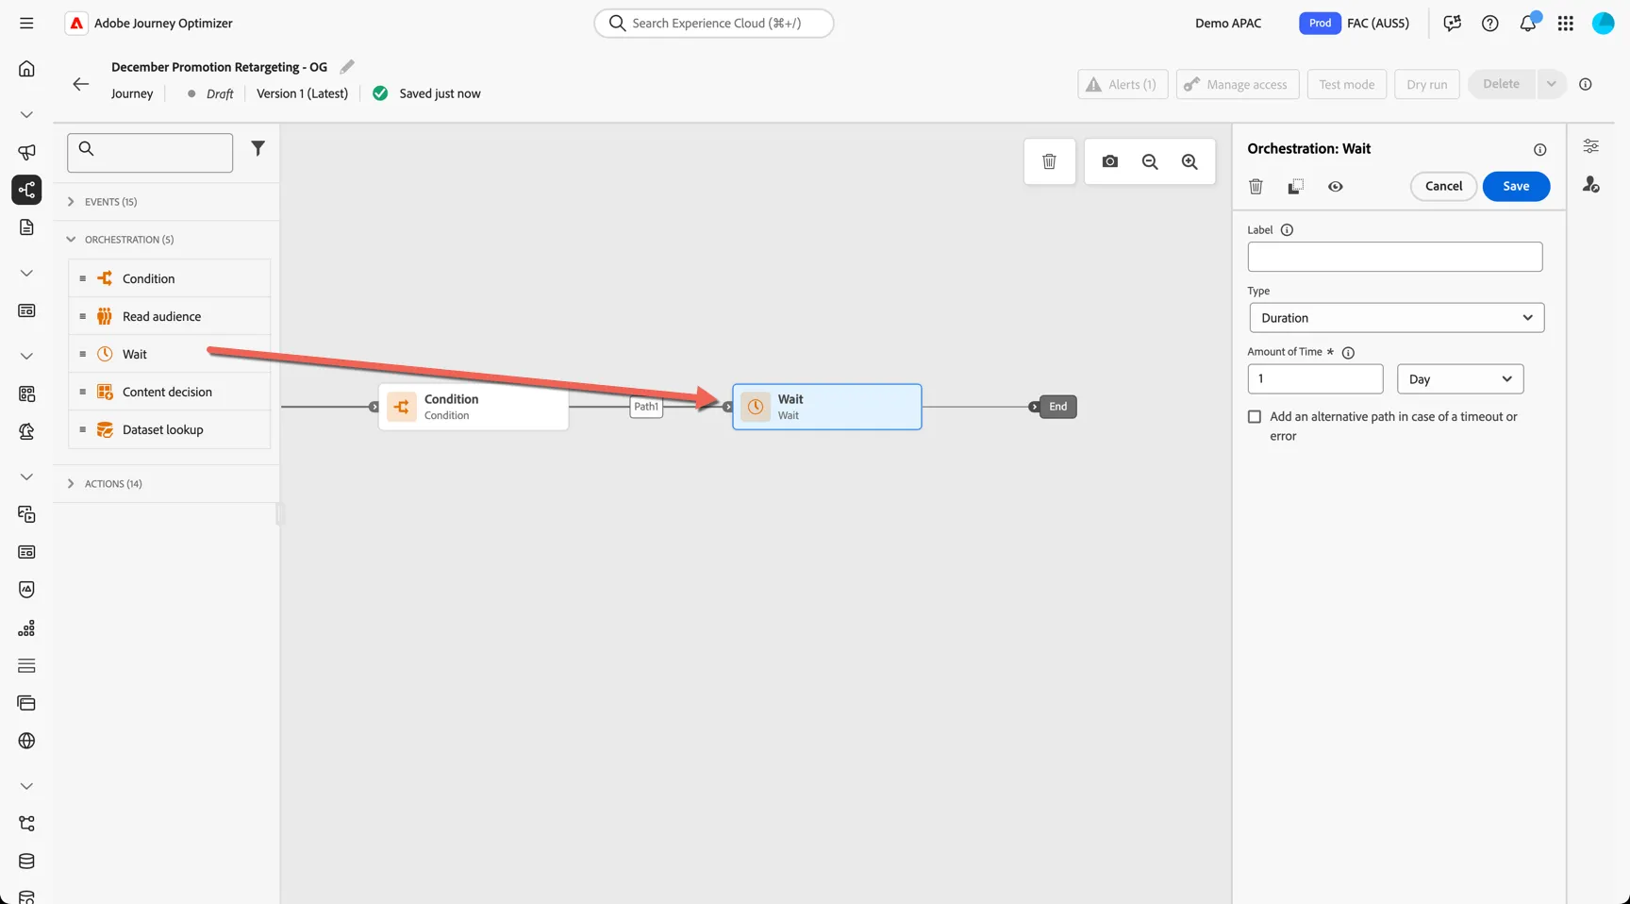This screenshot has height=904, width=1630.
Task: Edit journey name with pencil icon
Action: click(x=347, y=66)
